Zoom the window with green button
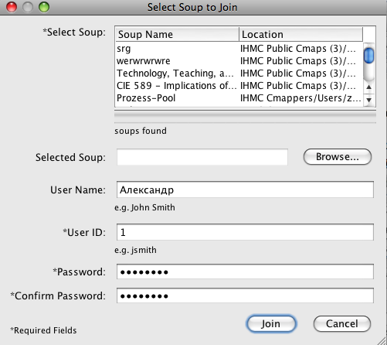 pos(44,7)
